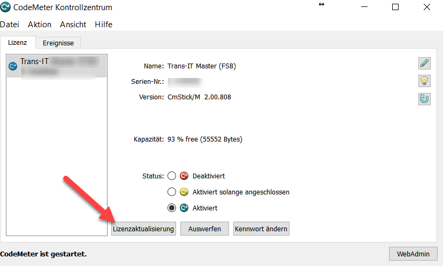Click the light bulb flash icon
The height and width of the screenshot is (266, 443).
coord(424,81)
